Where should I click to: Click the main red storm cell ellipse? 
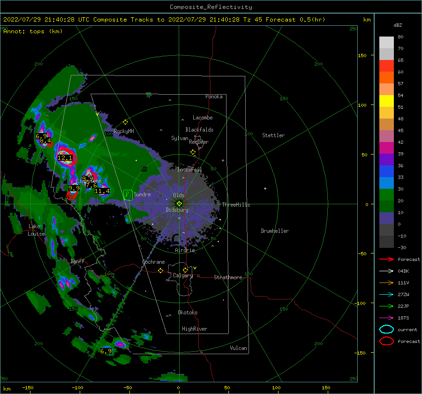point(67,156)
